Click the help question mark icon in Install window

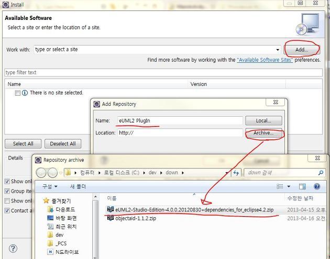13,249
